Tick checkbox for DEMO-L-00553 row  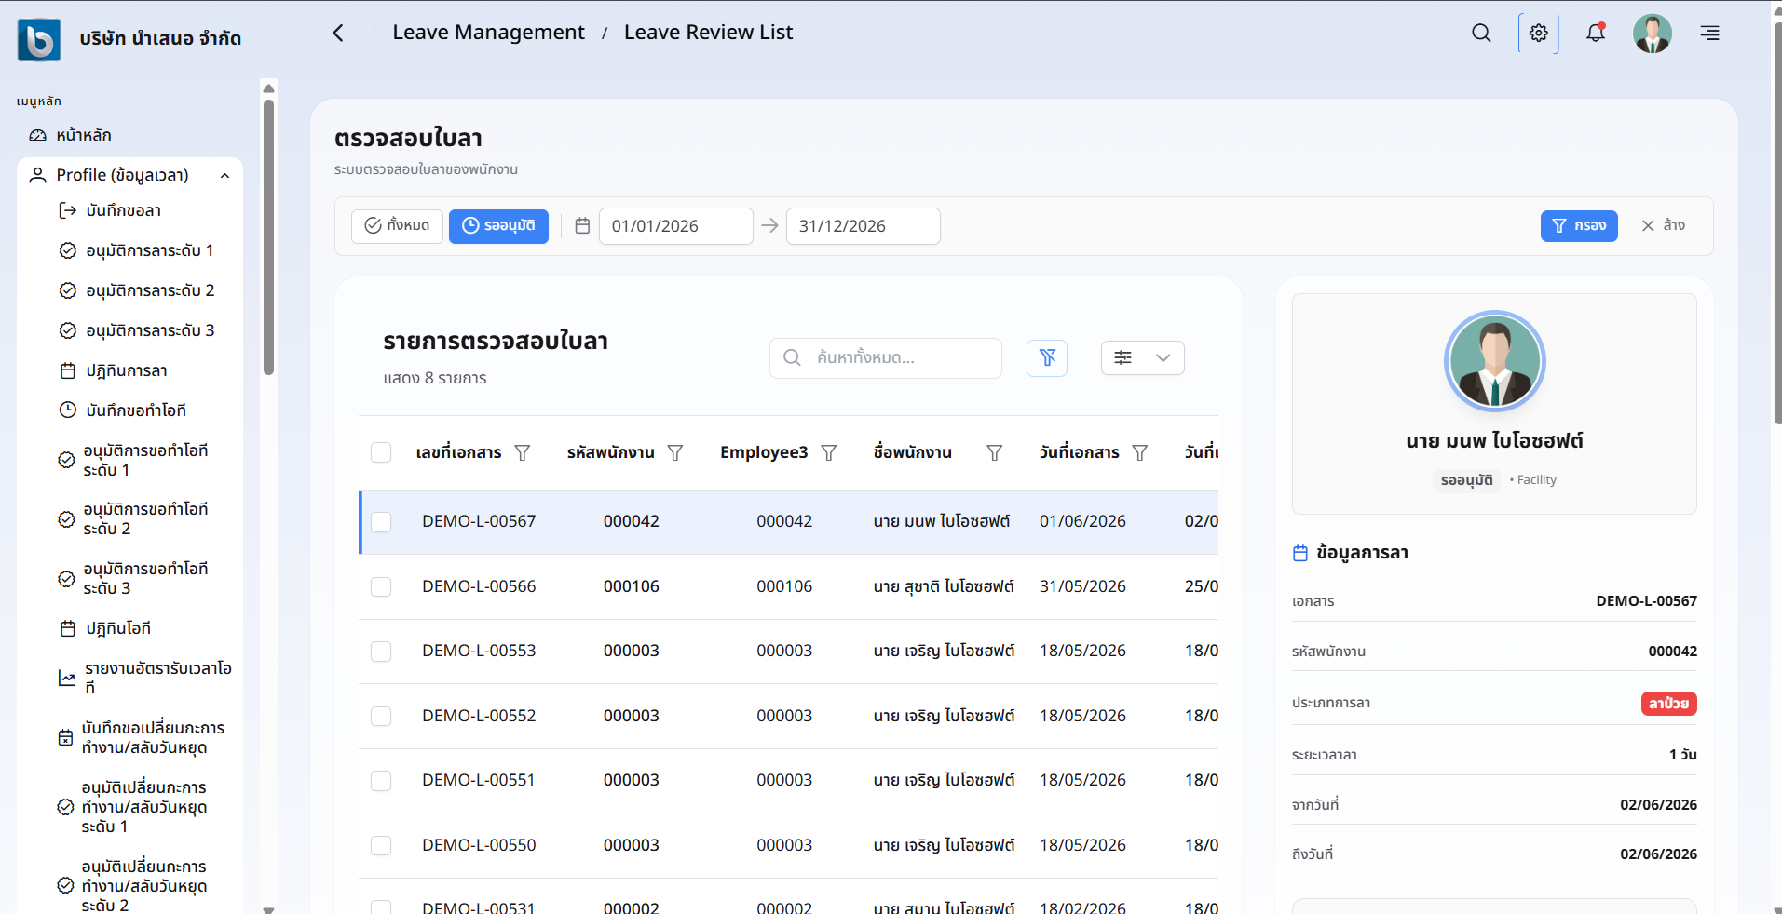381,652
